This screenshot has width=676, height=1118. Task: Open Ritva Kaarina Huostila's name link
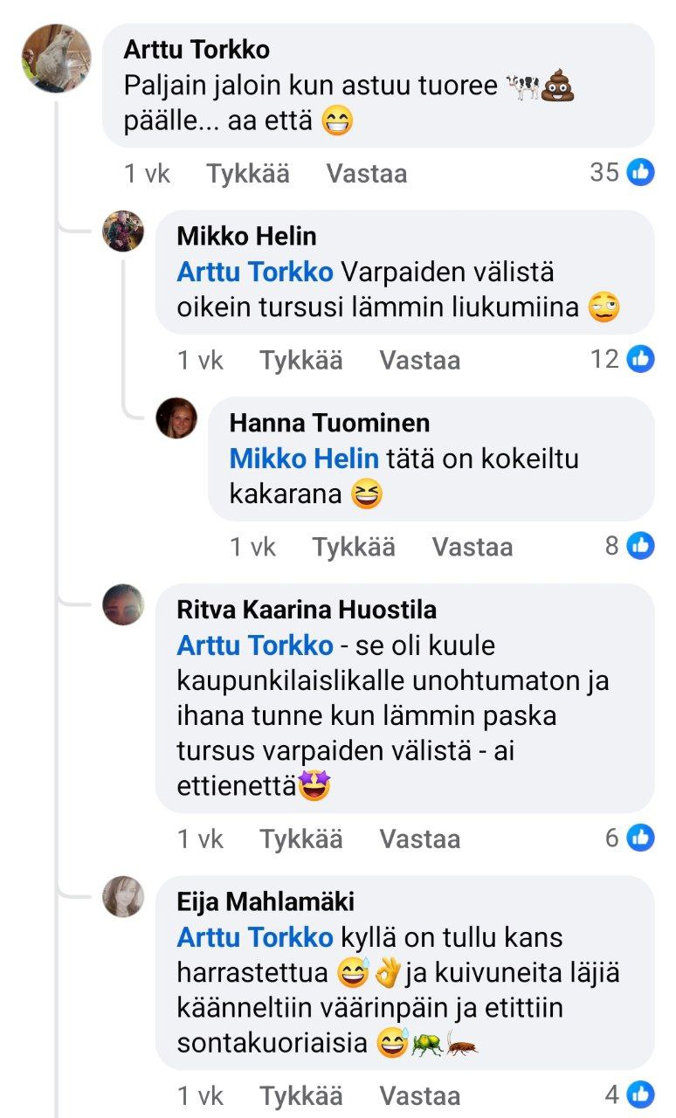tap(307, 609)
